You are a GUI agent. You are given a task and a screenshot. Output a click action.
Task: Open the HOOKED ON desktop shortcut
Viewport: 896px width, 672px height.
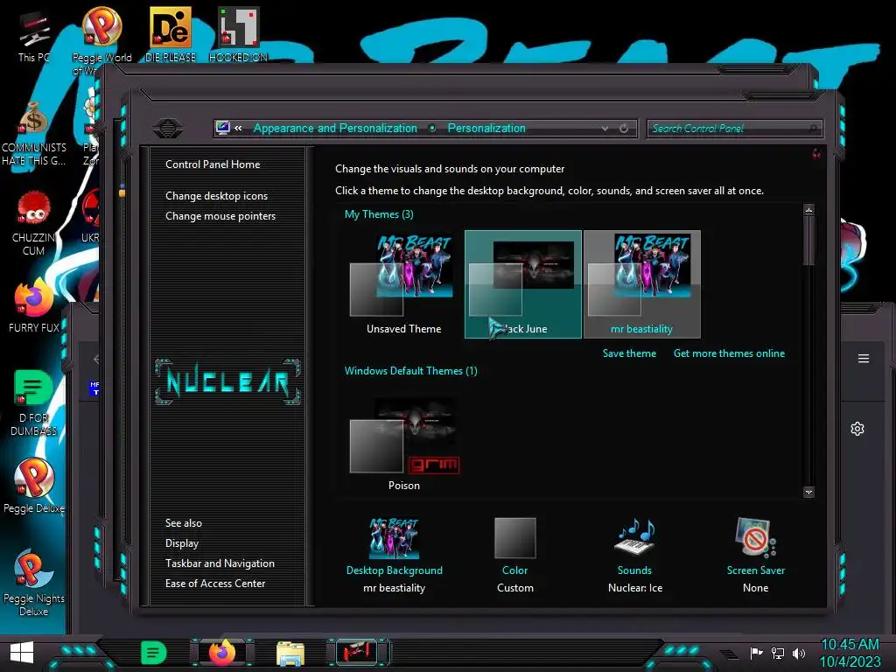pyautogui.click(x=238, y=34)
